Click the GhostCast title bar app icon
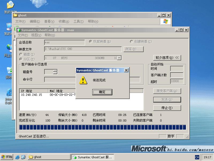The width and height of the screenshot is (214, 161). click(x=19, y=30)
